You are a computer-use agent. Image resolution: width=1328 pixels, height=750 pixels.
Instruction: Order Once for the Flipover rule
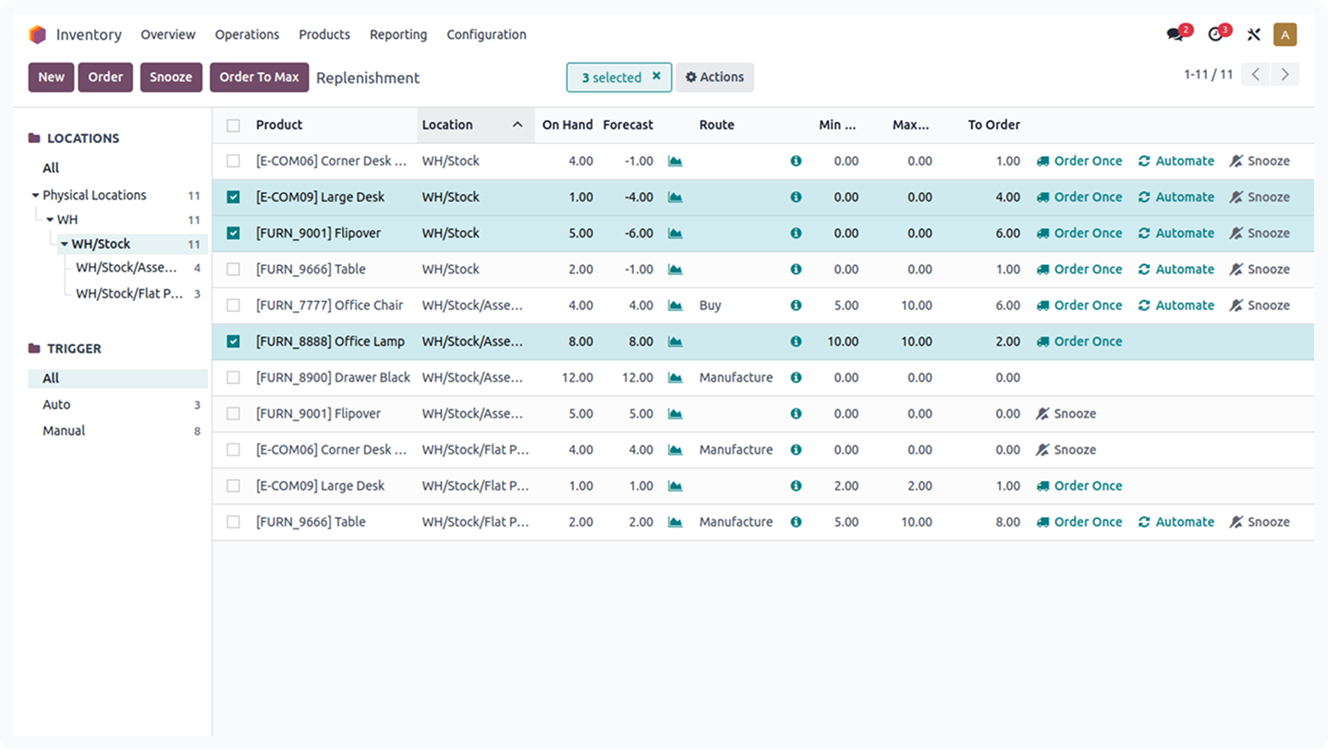[x=1079, y=233]
